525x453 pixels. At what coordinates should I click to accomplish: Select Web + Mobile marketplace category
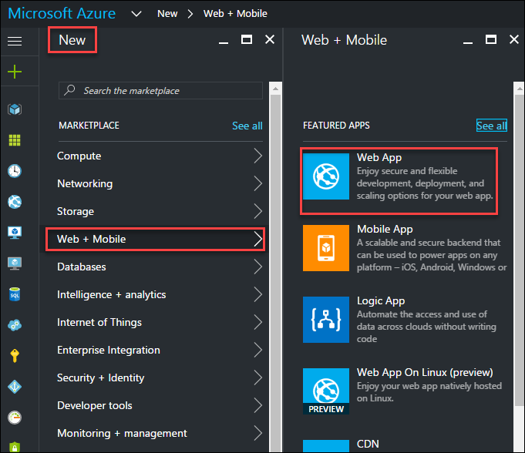click(x=156, y=239)
